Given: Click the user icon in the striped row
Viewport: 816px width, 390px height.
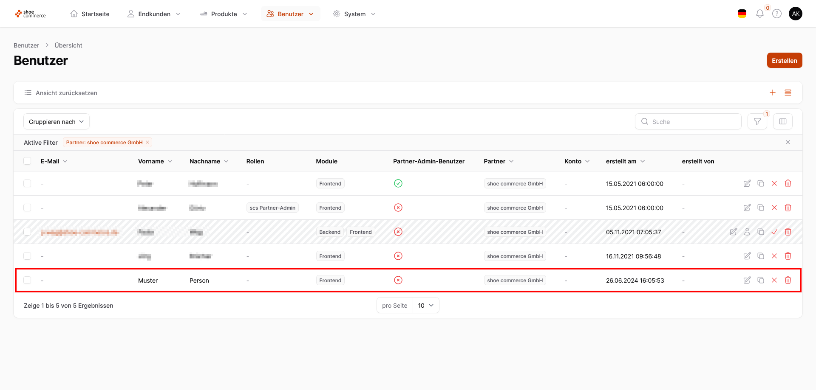Looking at the screenshot, I should [x=747, y=232].
